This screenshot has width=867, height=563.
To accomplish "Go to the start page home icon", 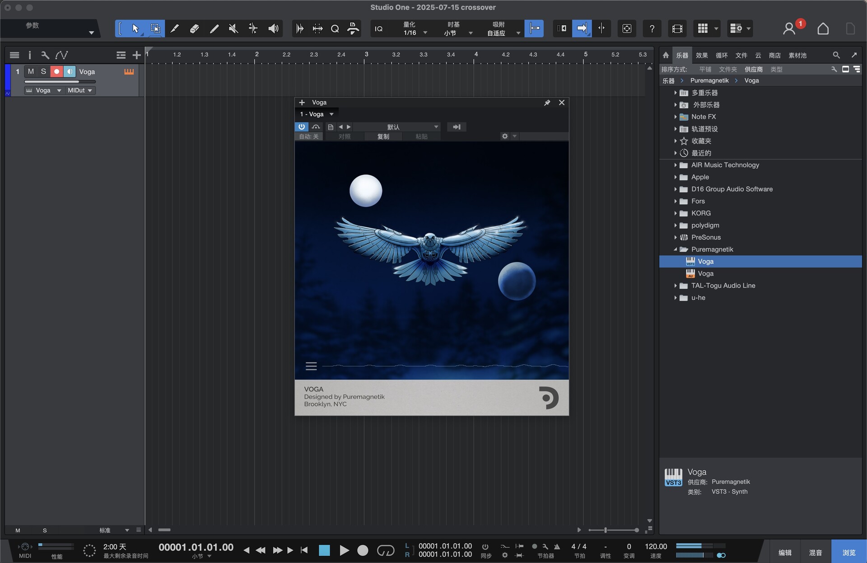I will point(823,29).
